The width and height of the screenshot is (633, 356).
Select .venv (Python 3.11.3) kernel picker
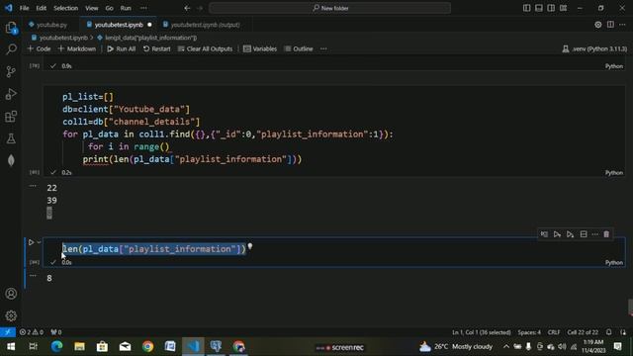[x=594, y=48]
